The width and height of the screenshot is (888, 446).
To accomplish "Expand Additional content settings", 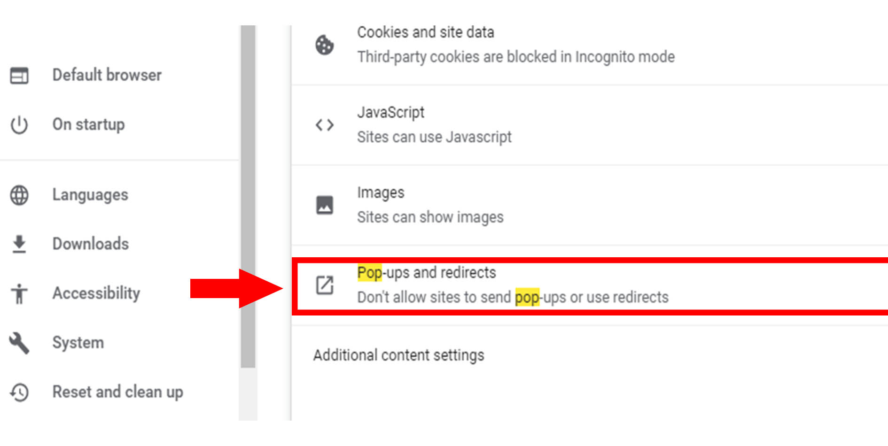I will (398, 355).
